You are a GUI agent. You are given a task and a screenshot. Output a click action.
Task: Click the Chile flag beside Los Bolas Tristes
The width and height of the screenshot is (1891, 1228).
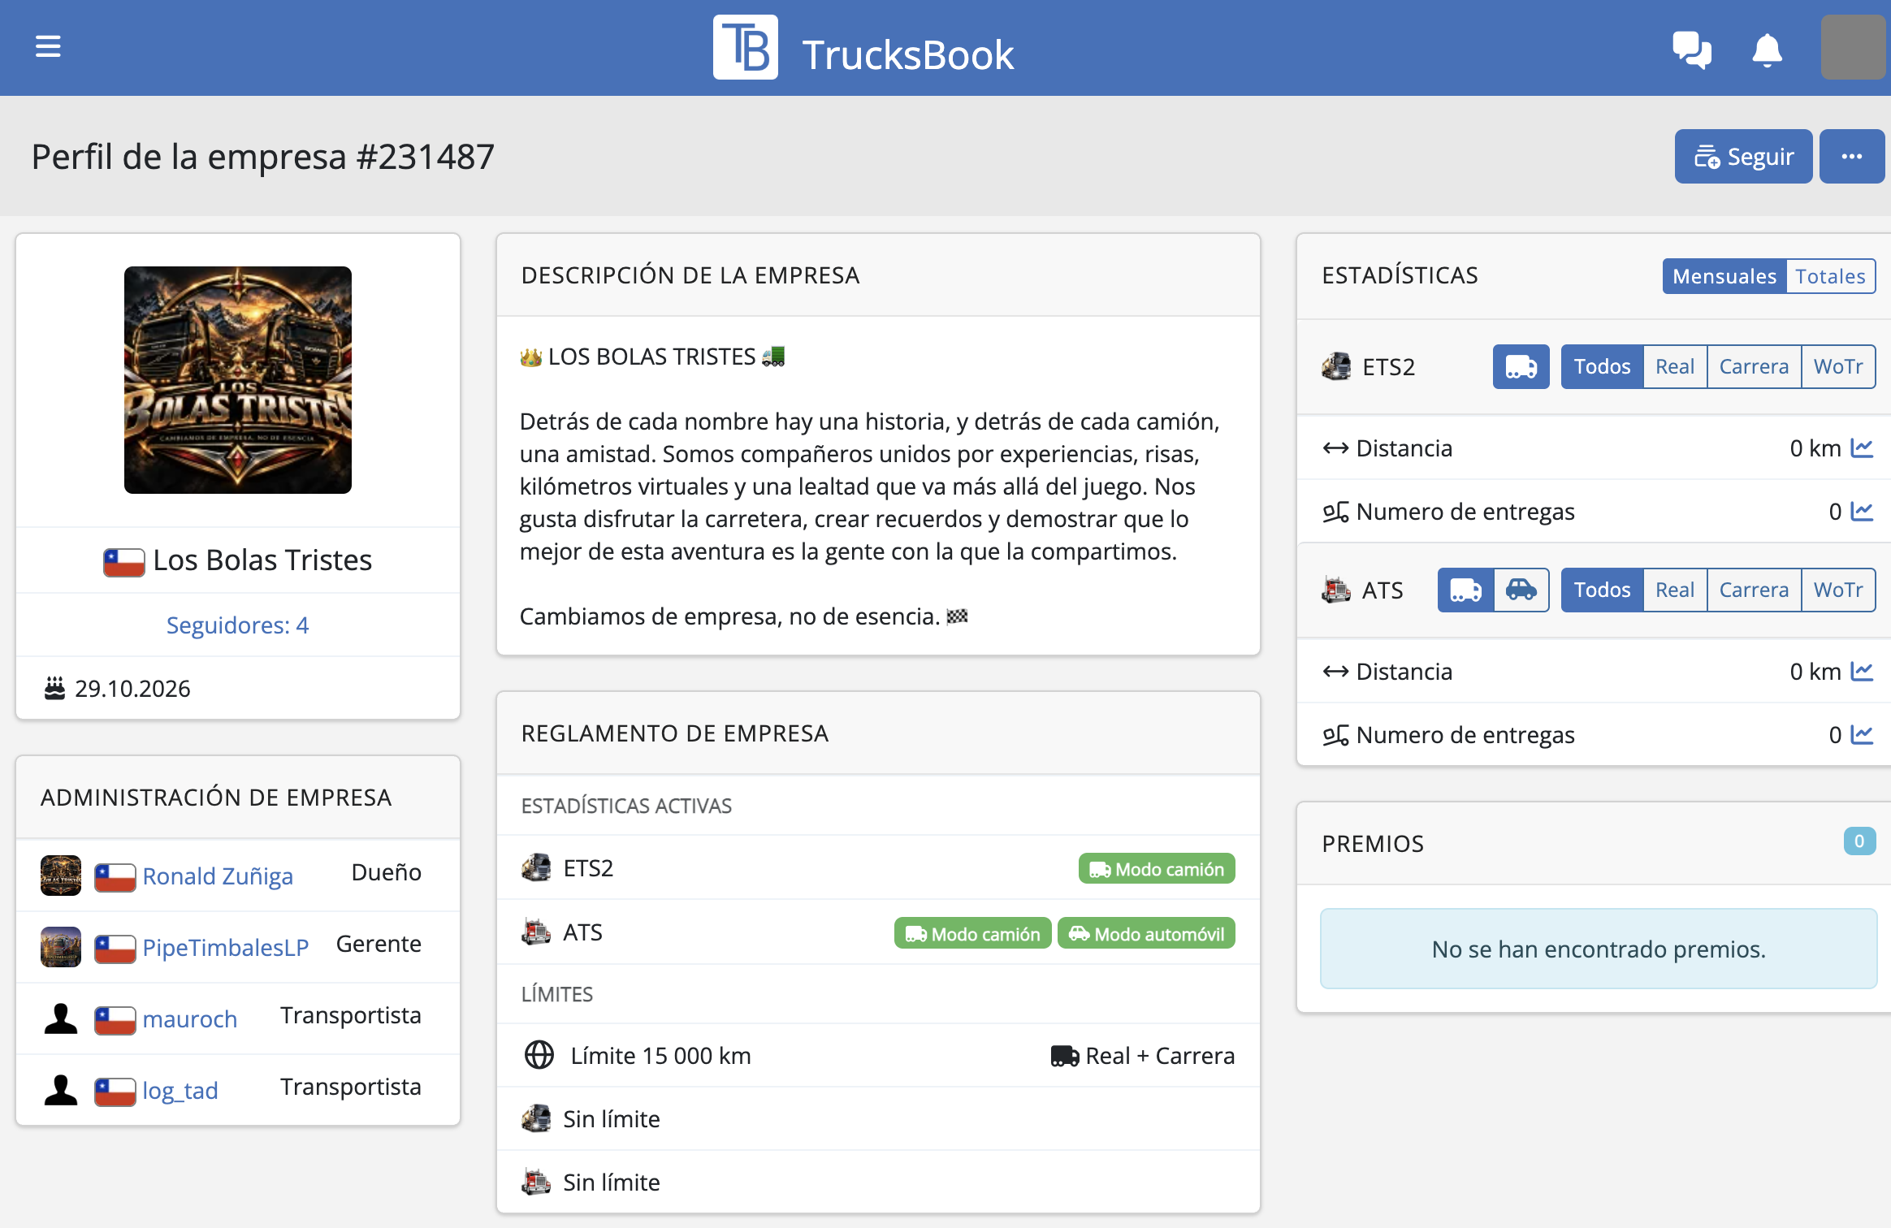(x=123, y=562)
